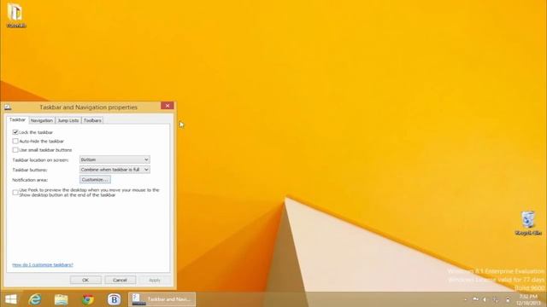Switch to the Navigation tab
547x307 pixels.
point(42,120)
